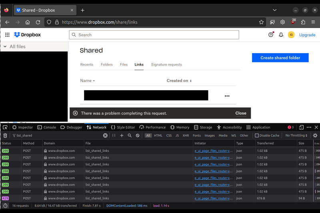Screen dimensions: 320x213
Task: Click the request blocking icon
Action: pyautogui.click(x=138, y=135)
